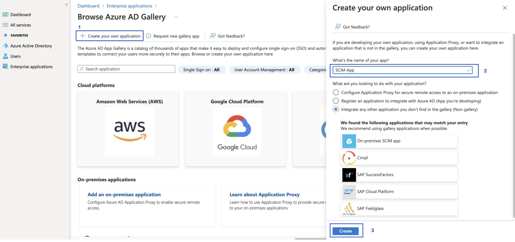
Task: Click the On-premises SCIM app icon
Action: (x=349, y=141)
